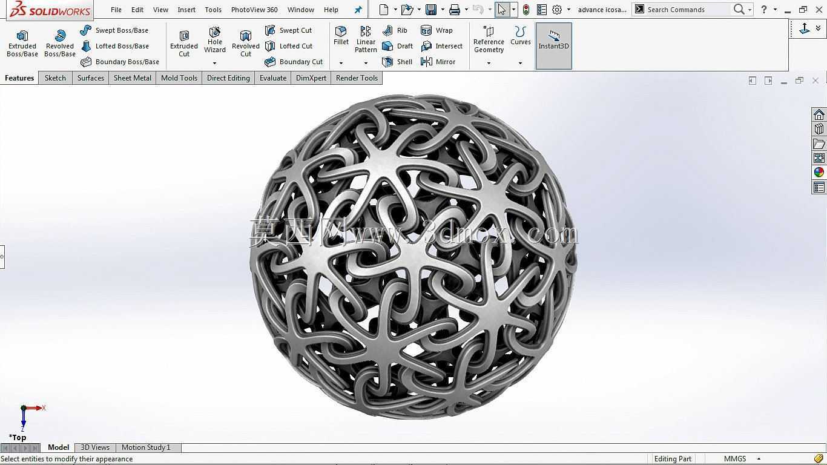
Task: Open the Curves tools
Action: (520, 36)
